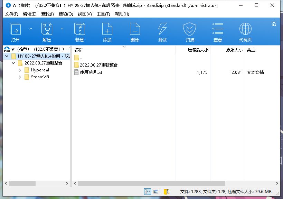Click the 文本文档 type cell

coord(255,72)
